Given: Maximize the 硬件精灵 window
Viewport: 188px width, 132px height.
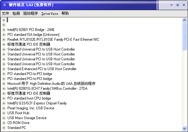Looking at the screenshot, I should pyautogui.click(x=178, y=5).
